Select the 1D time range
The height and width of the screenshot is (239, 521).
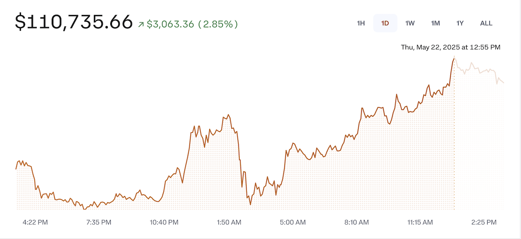tap(385, 23)
